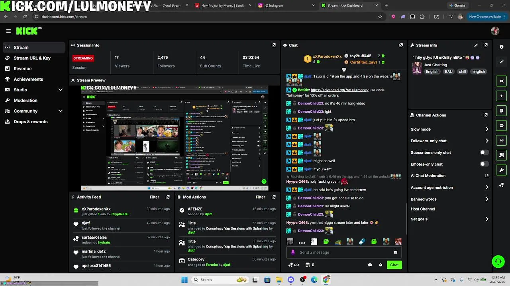The width and height of the screenshot is (510, 286).
Task: Expand the Studio sidebar section
Action: [x=61, y=90]
